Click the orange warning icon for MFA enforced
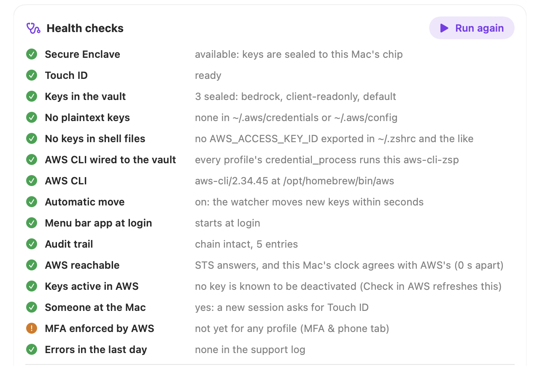This screenshot has height=367, width=540. (x=32, y=328)
